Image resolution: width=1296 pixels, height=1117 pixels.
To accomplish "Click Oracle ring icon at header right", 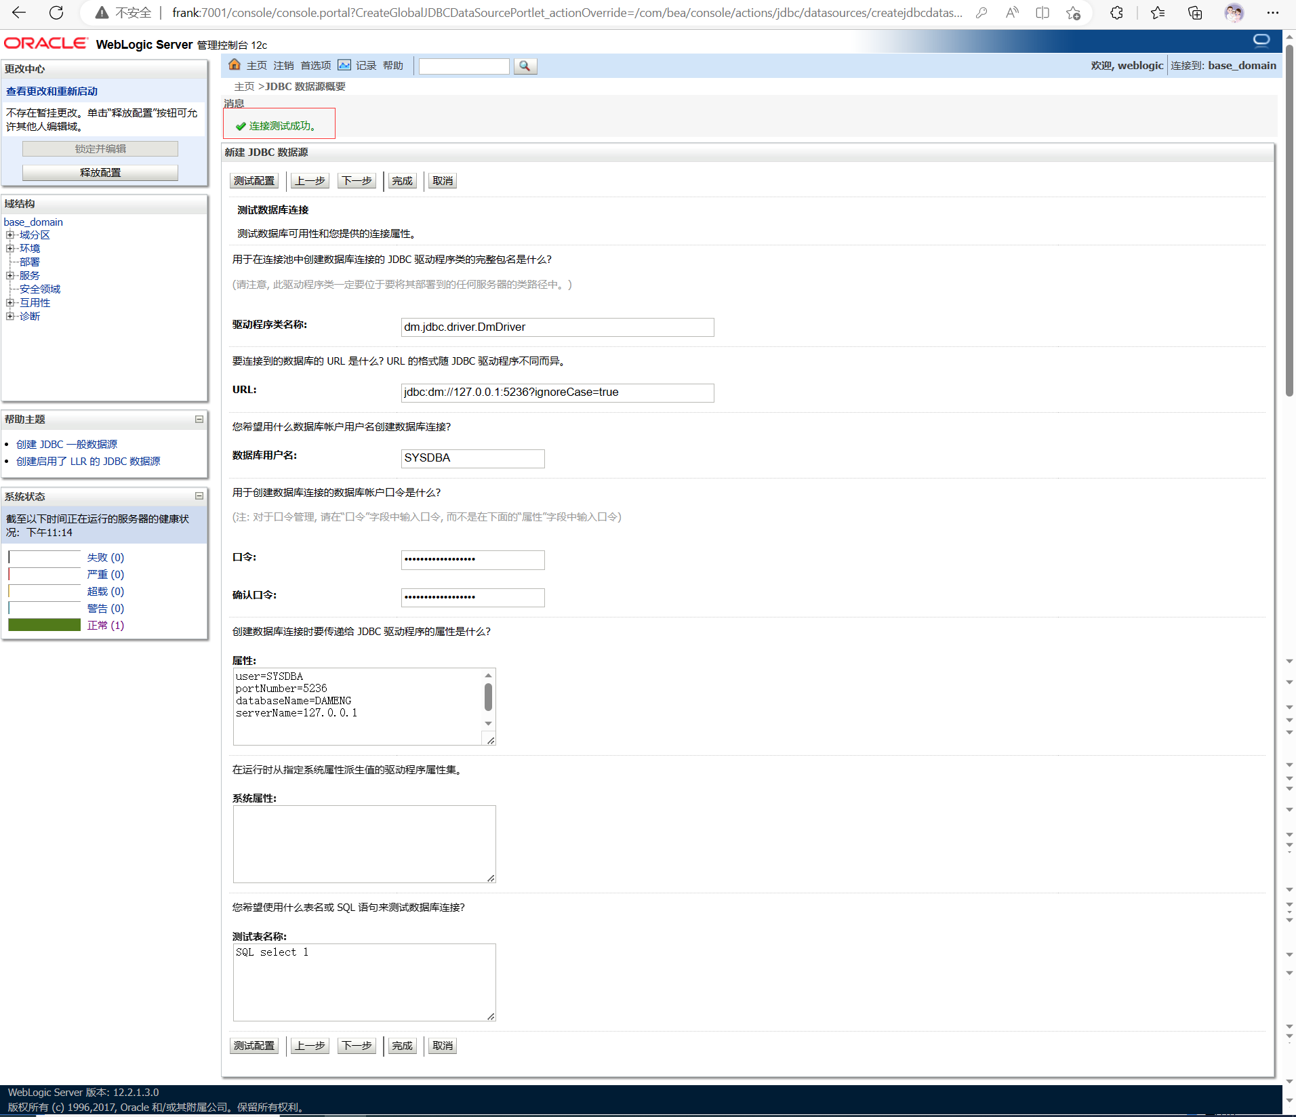I will click(1261, 41).
